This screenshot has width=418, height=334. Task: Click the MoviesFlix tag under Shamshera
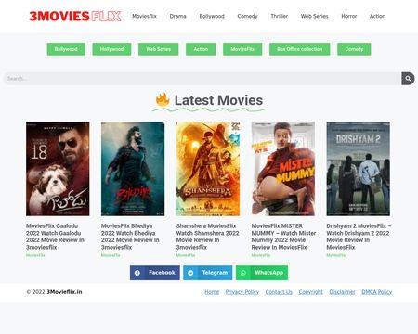pos(186,255)
